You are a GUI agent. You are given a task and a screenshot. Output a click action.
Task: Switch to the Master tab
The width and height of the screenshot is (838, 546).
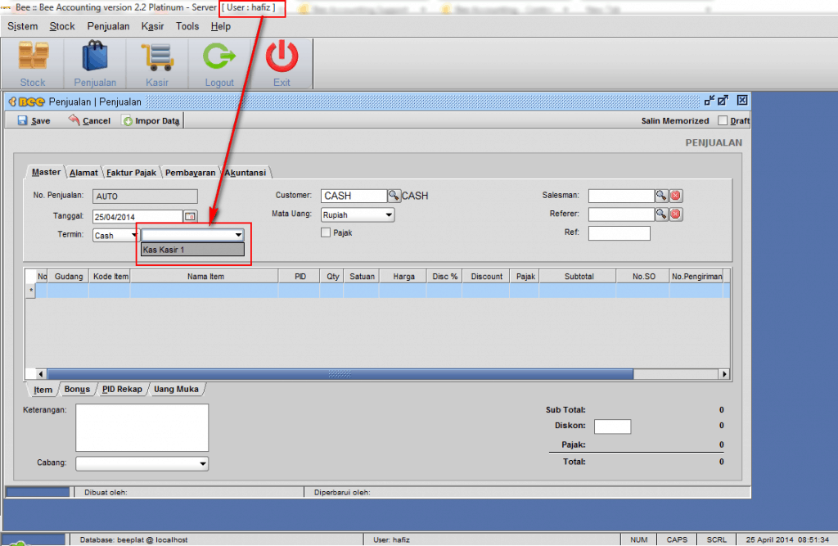pos(46,172)
